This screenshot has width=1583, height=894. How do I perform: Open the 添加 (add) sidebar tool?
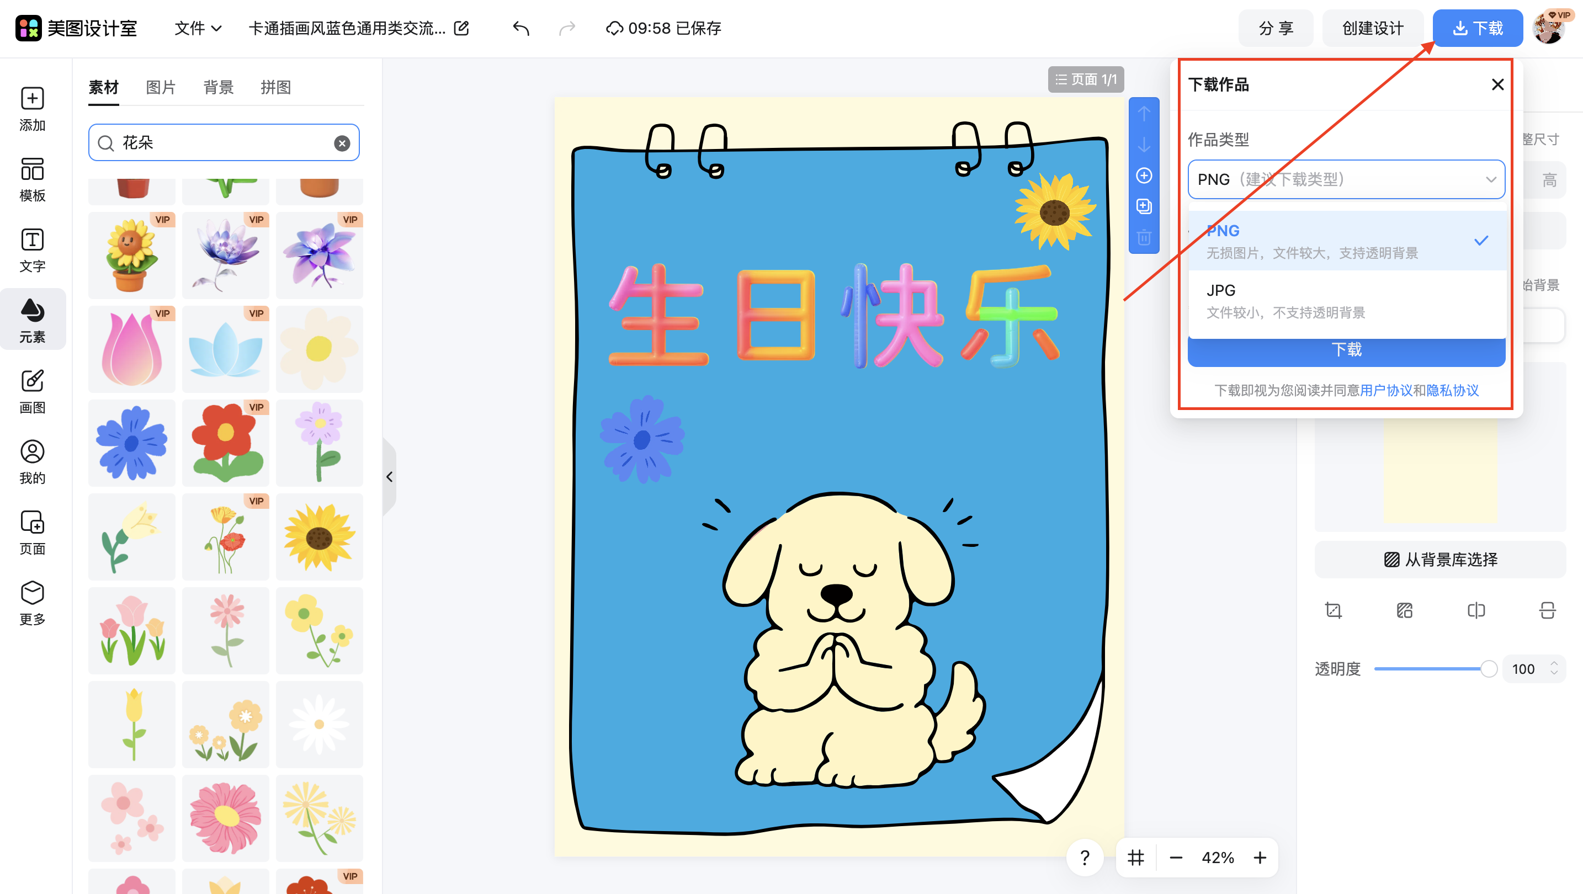click(33, 109)
